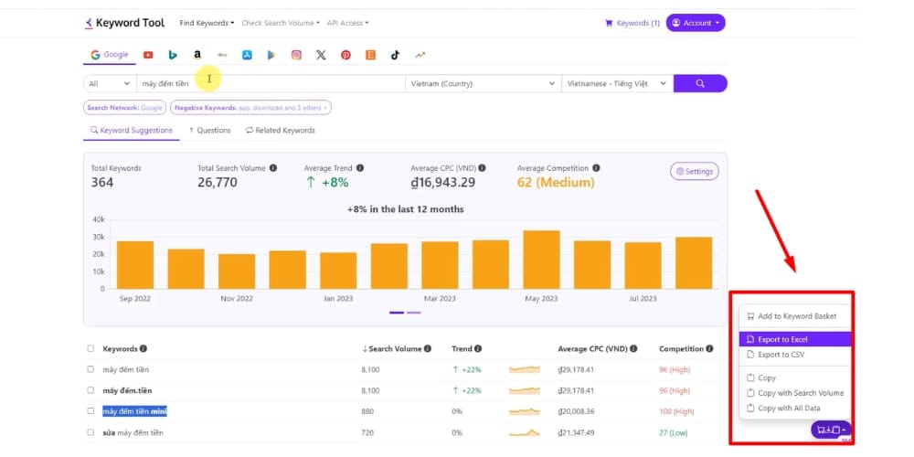The width and height of the screenshot is (914, 457).
Task: Open the "All" search type dropdown
Action: point(110,83)
